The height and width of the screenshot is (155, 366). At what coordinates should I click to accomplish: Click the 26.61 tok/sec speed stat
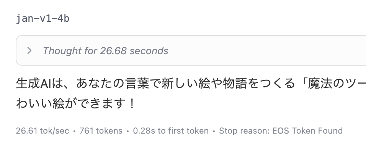click(42, 131)
